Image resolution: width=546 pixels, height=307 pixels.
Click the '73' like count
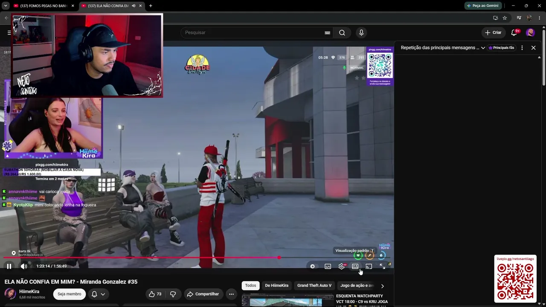coord(159,294)
